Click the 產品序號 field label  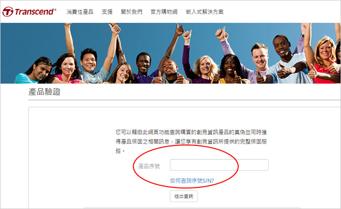[149, 166]
